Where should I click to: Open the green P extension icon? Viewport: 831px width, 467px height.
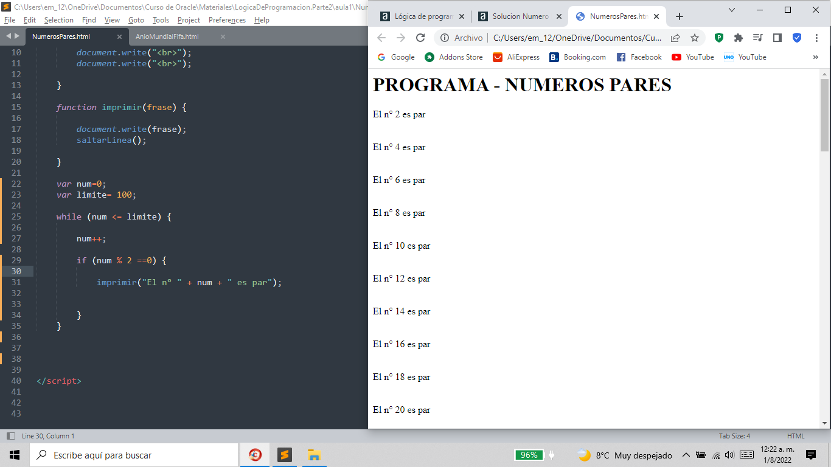point(719,38)
